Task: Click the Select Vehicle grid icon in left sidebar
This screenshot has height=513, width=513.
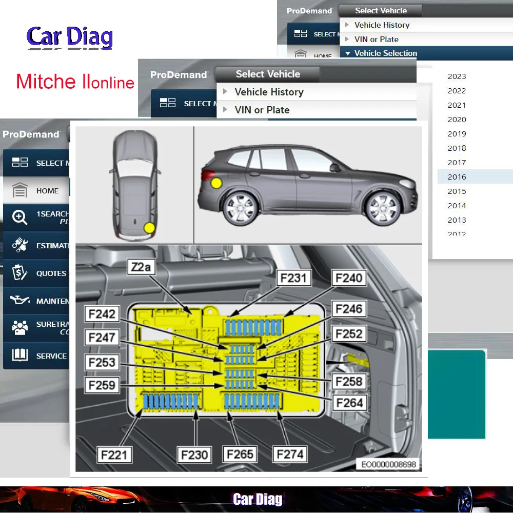Action: 20,162
